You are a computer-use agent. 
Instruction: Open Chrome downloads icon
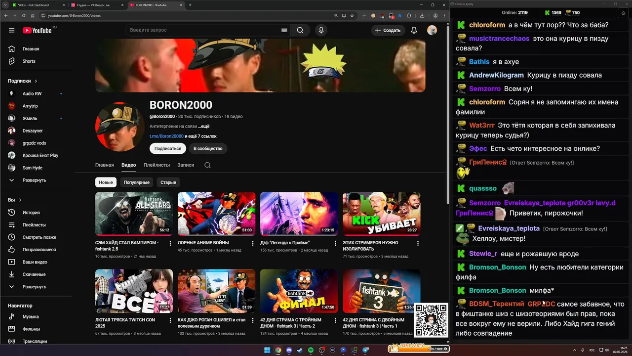(x=422, y=15)
